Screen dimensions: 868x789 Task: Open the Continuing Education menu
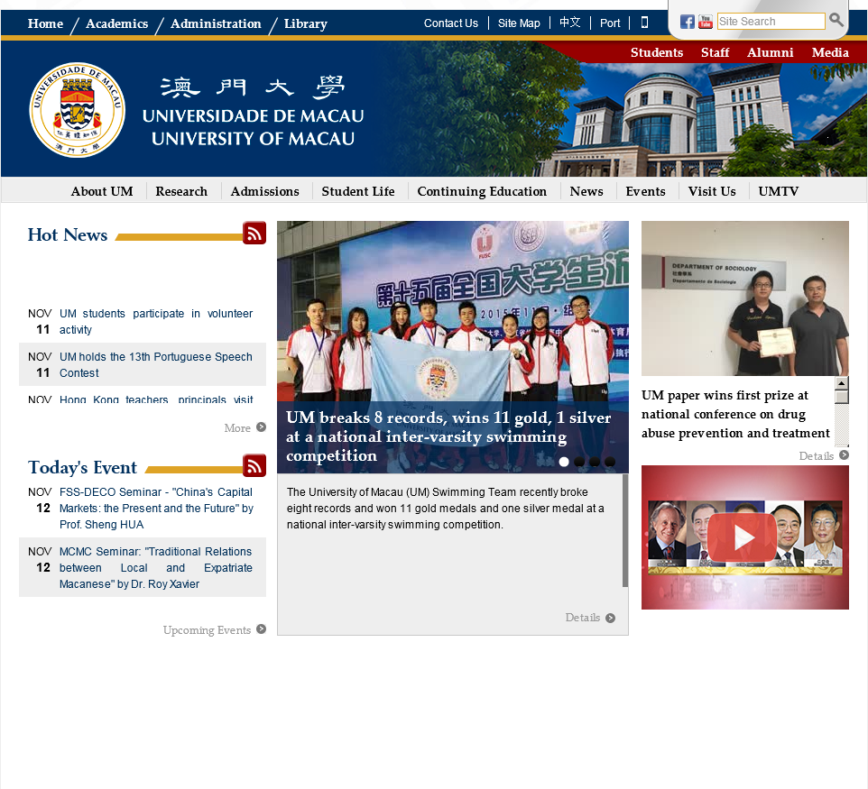coord(482,191)
